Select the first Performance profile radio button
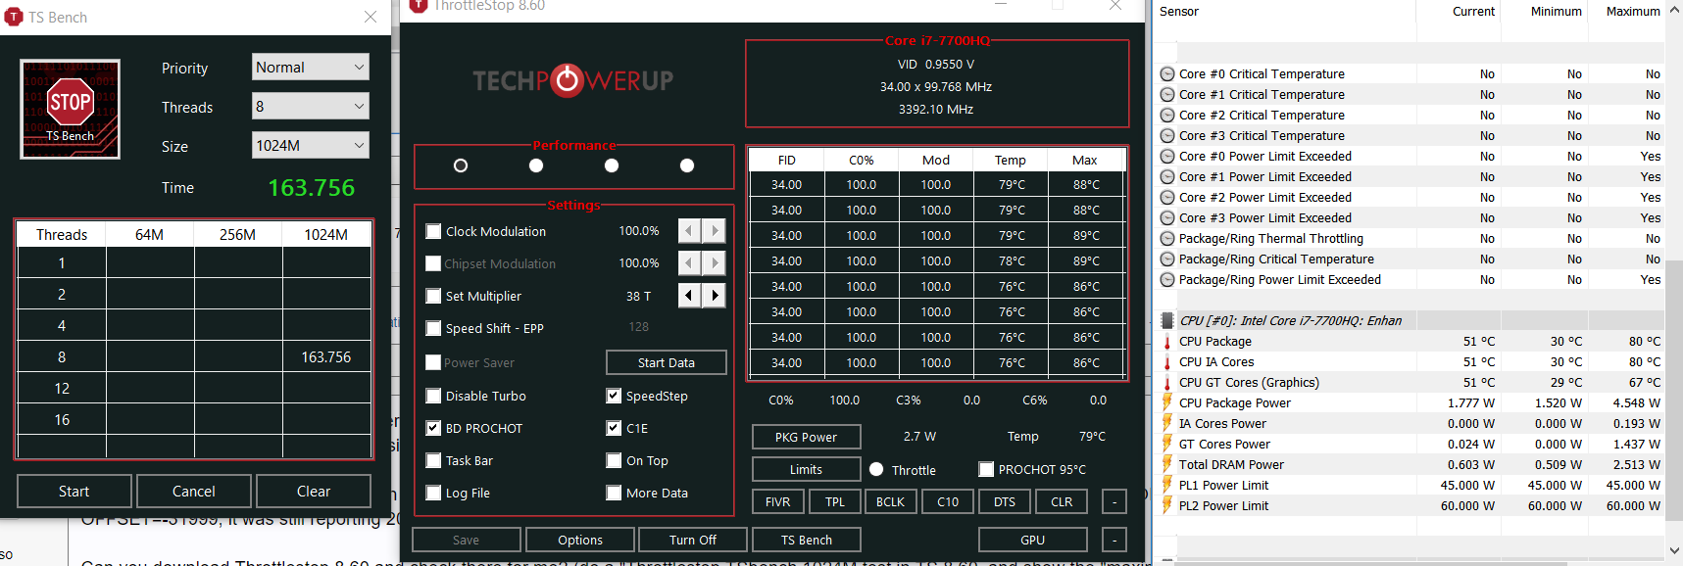The image size is (1683, 566). [x=461, y=165]
